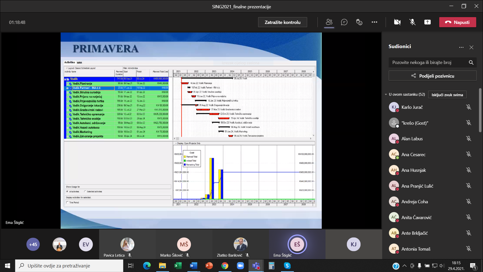Click the Windows taskbar search box
The width and height of the screenshot is (483, 272).
pos(69,266)
